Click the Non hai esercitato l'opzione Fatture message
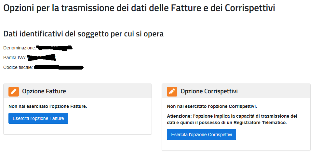The width and height of the screenshot is (322, 156). pyautogui.click(x=47, y=106)
